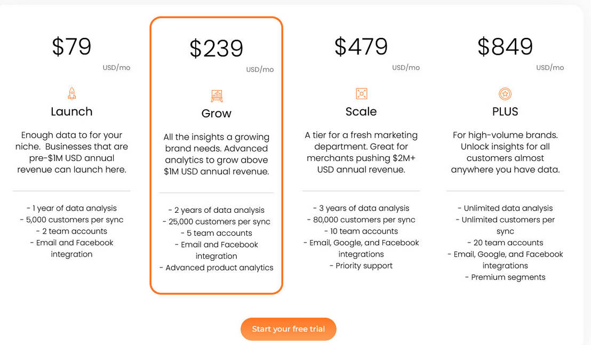Click the Launch plan title
Screen dimensions: 591x345
[71, 111]
